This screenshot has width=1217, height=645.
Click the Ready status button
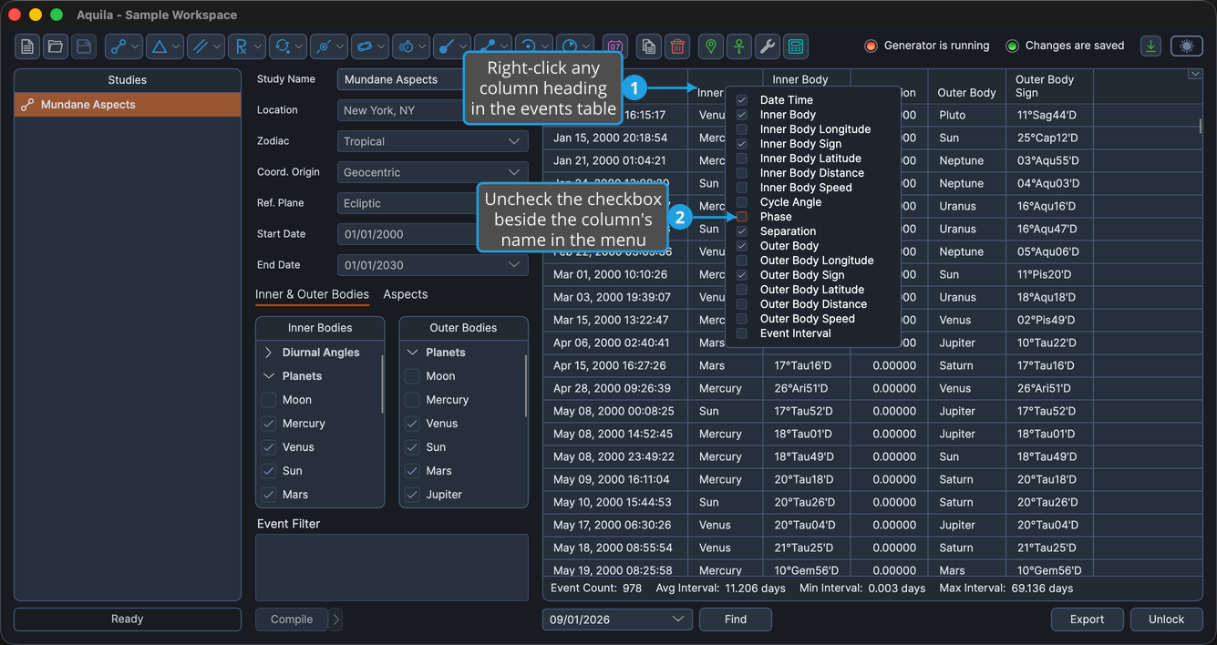coord(128,619)
